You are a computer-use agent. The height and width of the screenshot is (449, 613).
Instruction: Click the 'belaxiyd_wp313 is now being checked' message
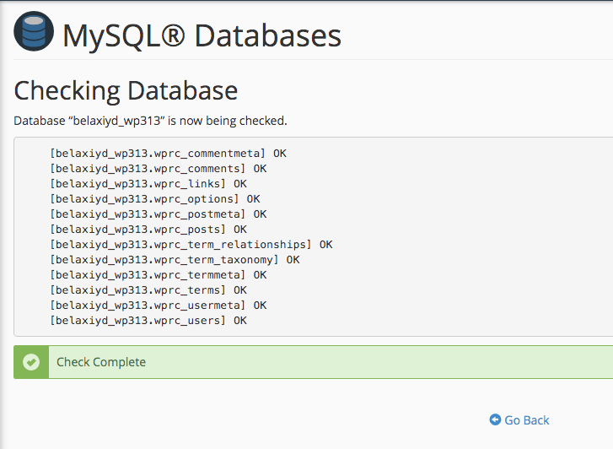click(x=151, y=121)
